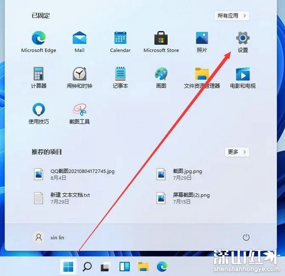Click the power button icon
This screenshot has width=285, height=276.
tap(246, 237)
